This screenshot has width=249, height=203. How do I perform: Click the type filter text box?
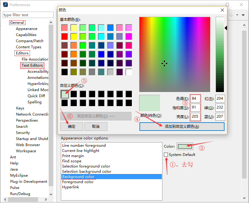click(28, 15)
